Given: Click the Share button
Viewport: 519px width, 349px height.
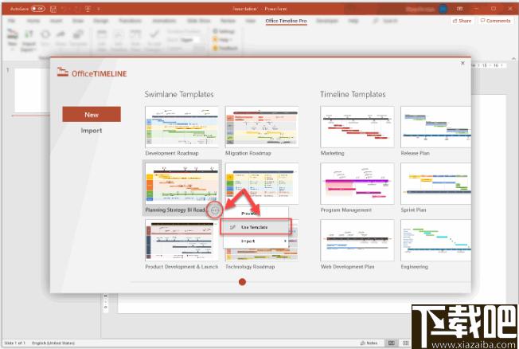Looking at the screenshot, I should pyautogui.click(x=462, y=21).
